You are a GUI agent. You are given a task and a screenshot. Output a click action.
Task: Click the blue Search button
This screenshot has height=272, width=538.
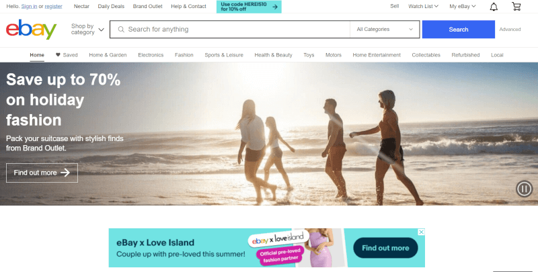pos(459,30)
